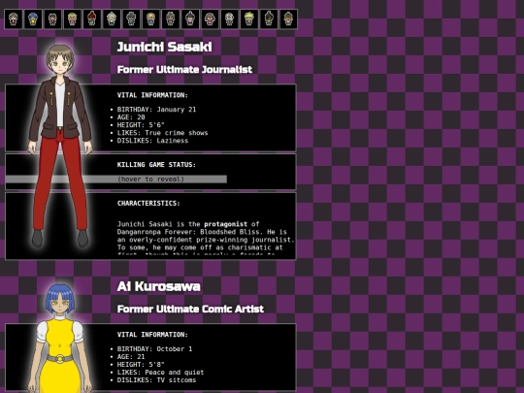Click the lime-green-haired sprite icon

(x=249, y=19)
